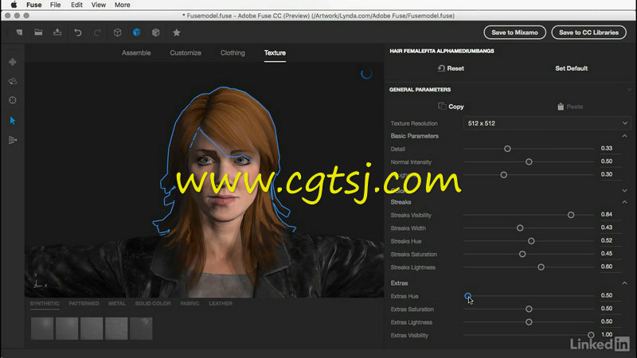Click the export upload tray icon
637x358 pixels.
pyautogui.click(x=57, y=32)
